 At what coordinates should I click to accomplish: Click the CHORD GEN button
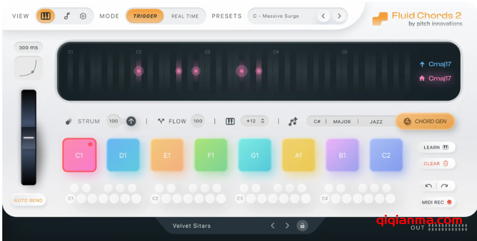[425, 121]
